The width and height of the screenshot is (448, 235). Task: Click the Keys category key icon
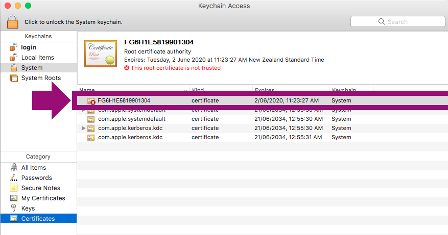coord(13,208)
